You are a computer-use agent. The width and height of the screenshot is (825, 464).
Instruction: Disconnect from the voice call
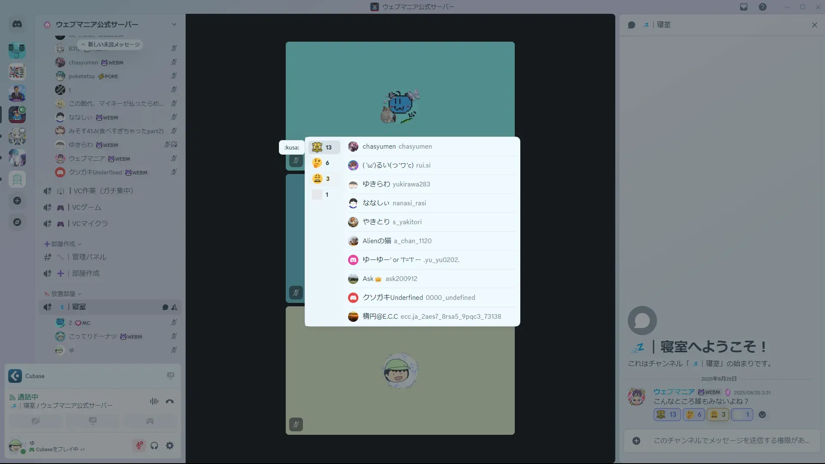point(170,401)
